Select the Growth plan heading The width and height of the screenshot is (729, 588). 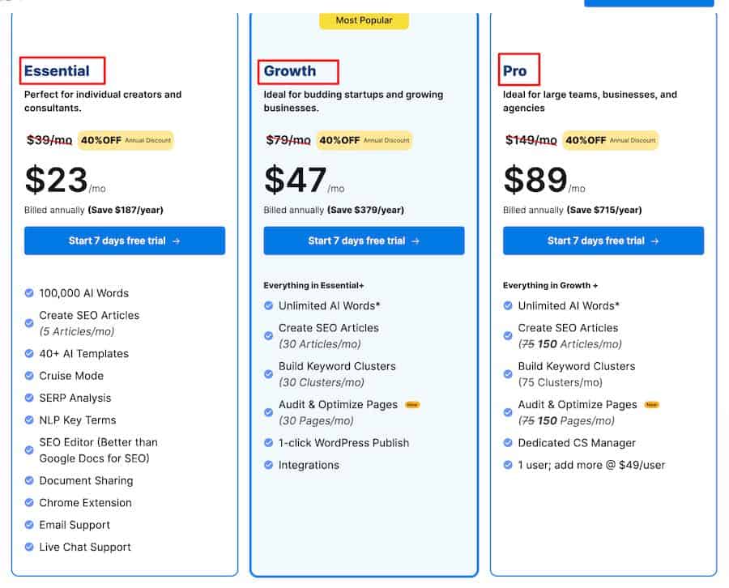[290, 71]
